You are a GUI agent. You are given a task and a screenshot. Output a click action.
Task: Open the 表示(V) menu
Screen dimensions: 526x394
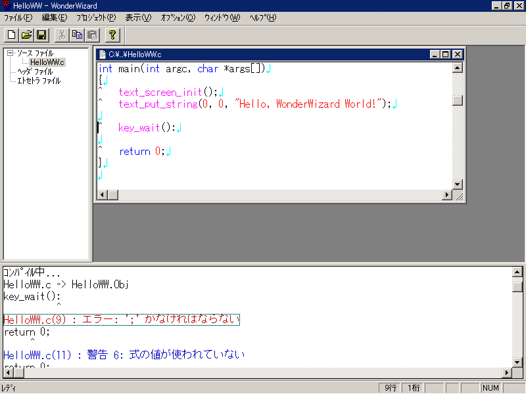(x=138, y=18)
